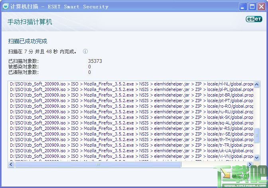
Task: Click the scan duration text 7 分 48 秒
Action: 42,51
